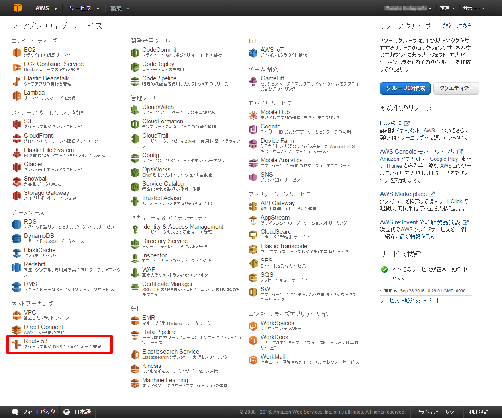Open the Redshift icon
The image size is (502, 418).
pyautogui.click(x=16, y=267)
